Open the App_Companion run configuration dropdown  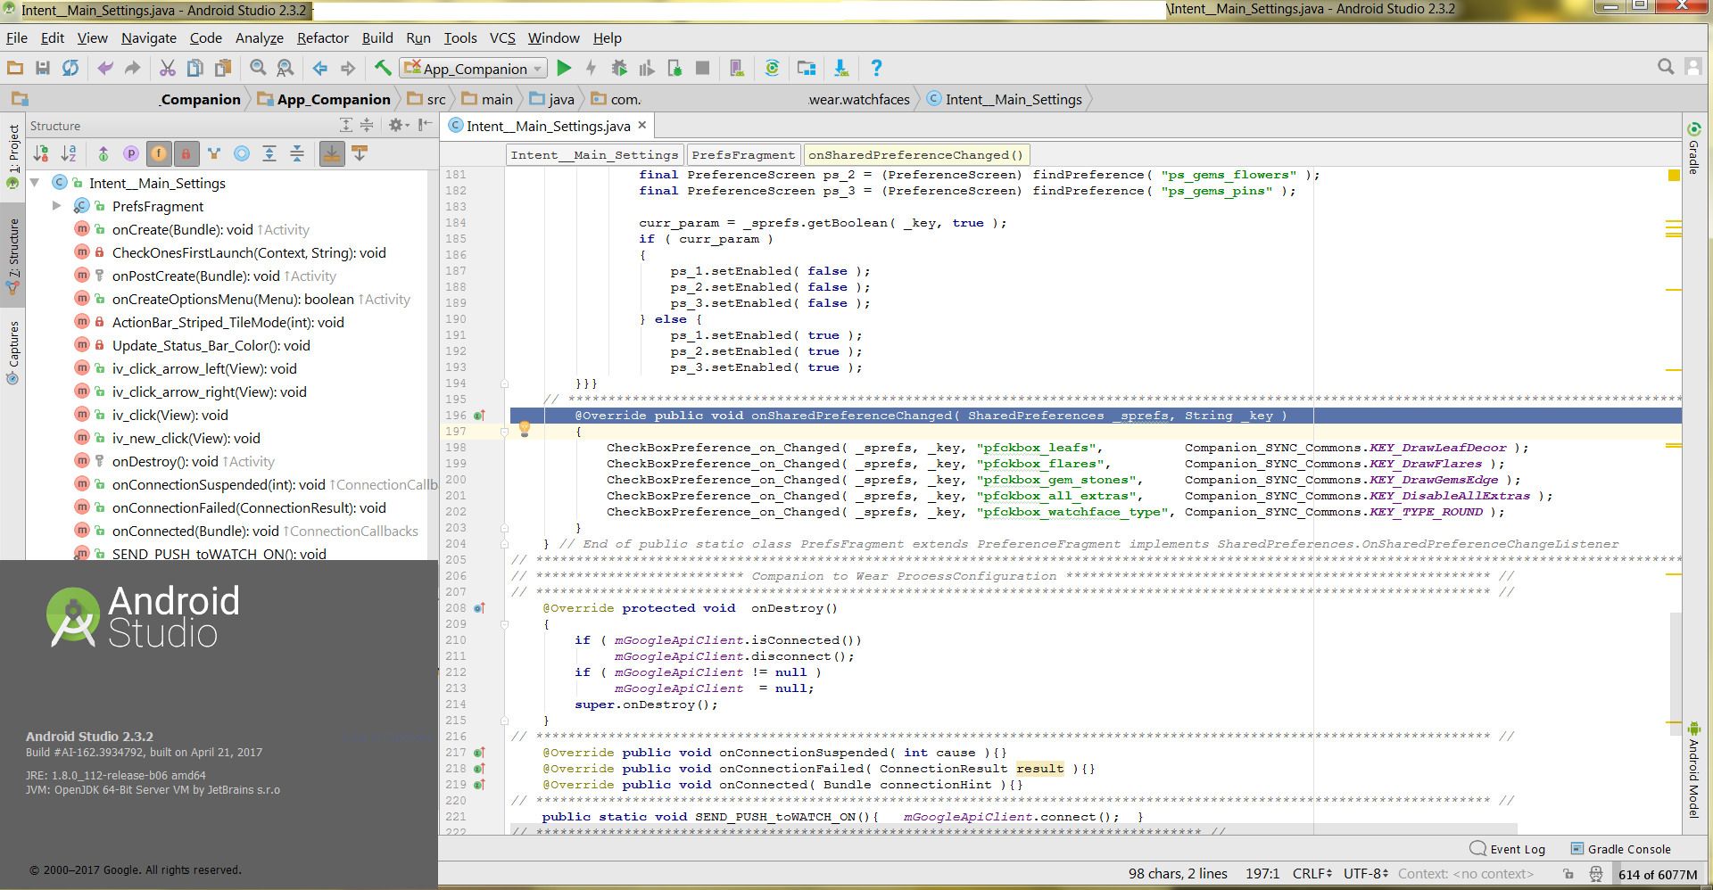click(473, 68)
